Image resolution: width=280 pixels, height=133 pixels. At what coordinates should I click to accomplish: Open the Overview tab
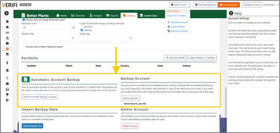[x=78, y=16]
